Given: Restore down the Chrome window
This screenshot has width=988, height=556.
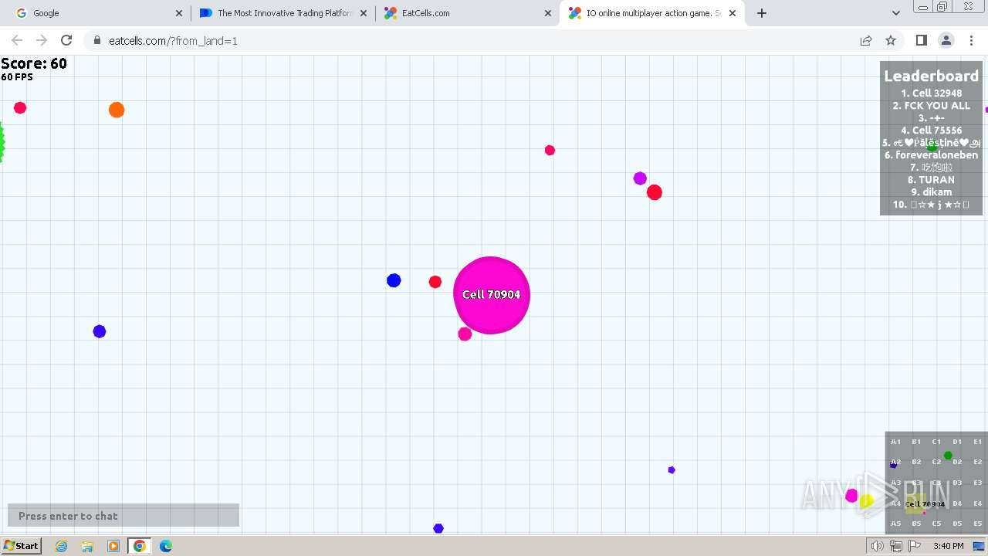Looking at the screenshot, I should tap(942, 7).
